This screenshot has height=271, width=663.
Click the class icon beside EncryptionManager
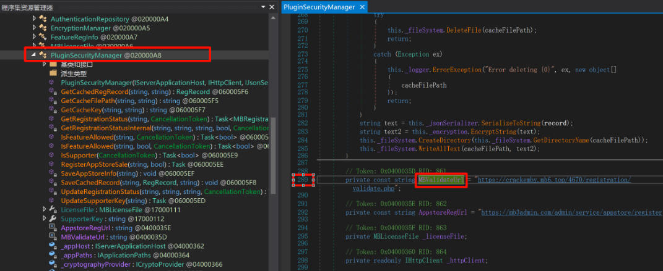coord(43,28)
